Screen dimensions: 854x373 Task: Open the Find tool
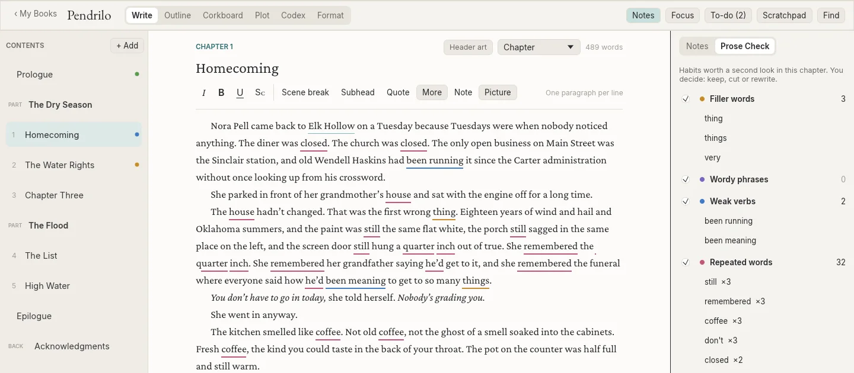pos(831,15)
